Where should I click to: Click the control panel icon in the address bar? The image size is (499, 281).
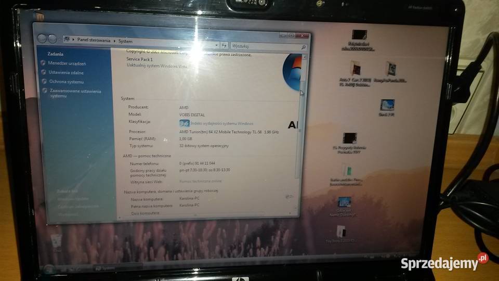click(67, 39)
